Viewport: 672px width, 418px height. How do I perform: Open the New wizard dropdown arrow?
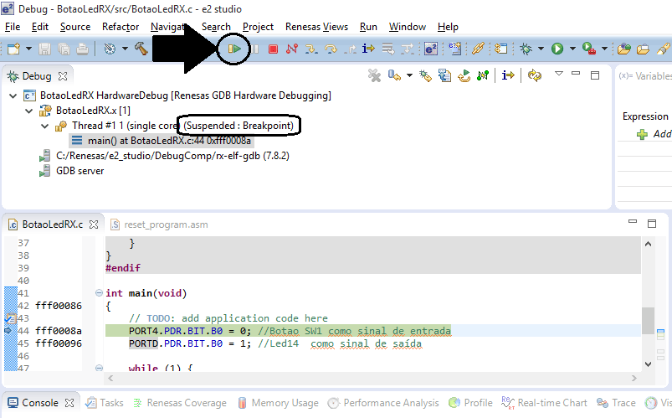pos(28,49)
